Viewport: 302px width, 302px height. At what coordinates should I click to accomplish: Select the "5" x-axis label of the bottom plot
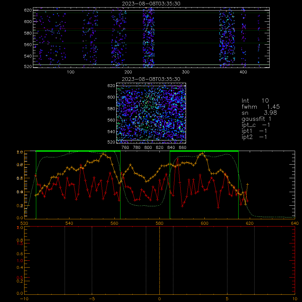pos(227,299)
